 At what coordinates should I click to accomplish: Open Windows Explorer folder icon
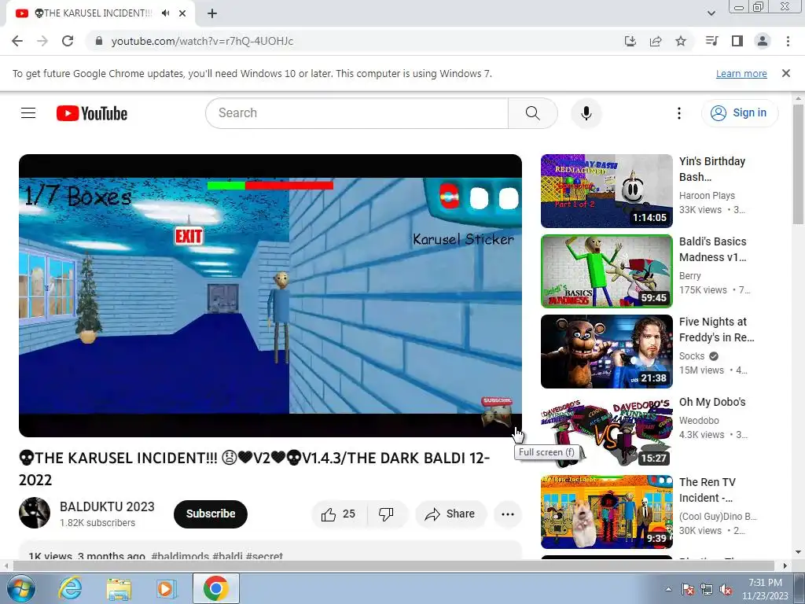click(x=119, y=588)
